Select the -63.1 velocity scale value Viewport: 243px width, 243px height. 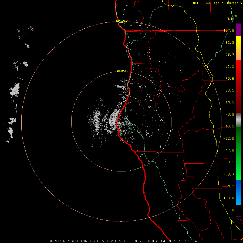[229, 162]
